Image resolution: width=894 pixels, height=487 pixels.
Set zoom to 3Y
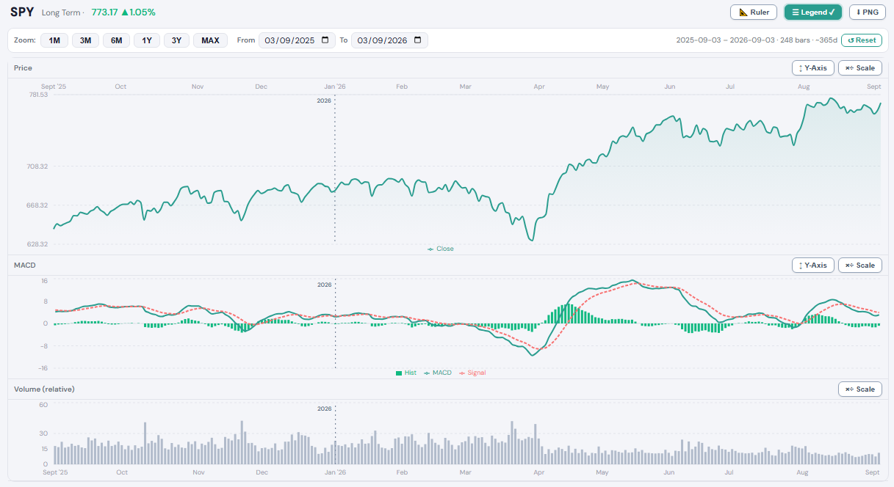point(177,40)
